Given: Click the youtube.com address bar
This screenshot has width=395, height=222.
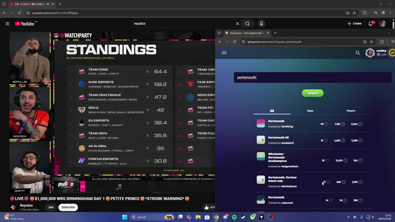Looking at the screenshot, I should [185, 13].
